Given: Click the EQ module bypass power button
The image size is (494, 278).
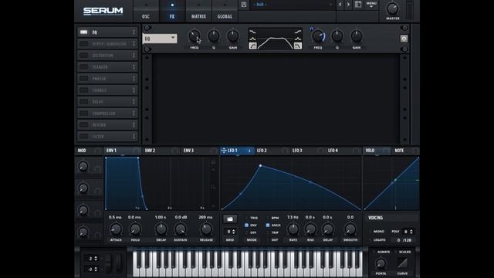Looking at the screenshot, I should point(404,39).
